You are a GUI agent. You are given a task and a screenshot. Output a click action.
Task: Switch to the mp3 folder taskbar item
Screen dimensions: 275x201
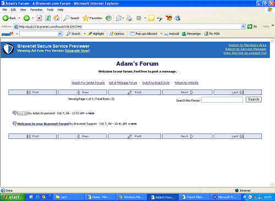click(68, 197)
